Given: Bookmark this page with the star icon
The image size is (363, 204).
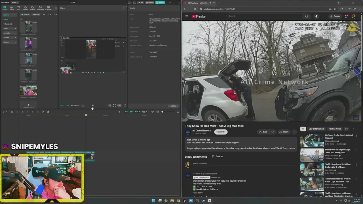Looking at the screenshot, I should (x=335, y=9).
